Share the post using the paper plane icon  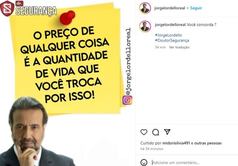coord(167,132)
